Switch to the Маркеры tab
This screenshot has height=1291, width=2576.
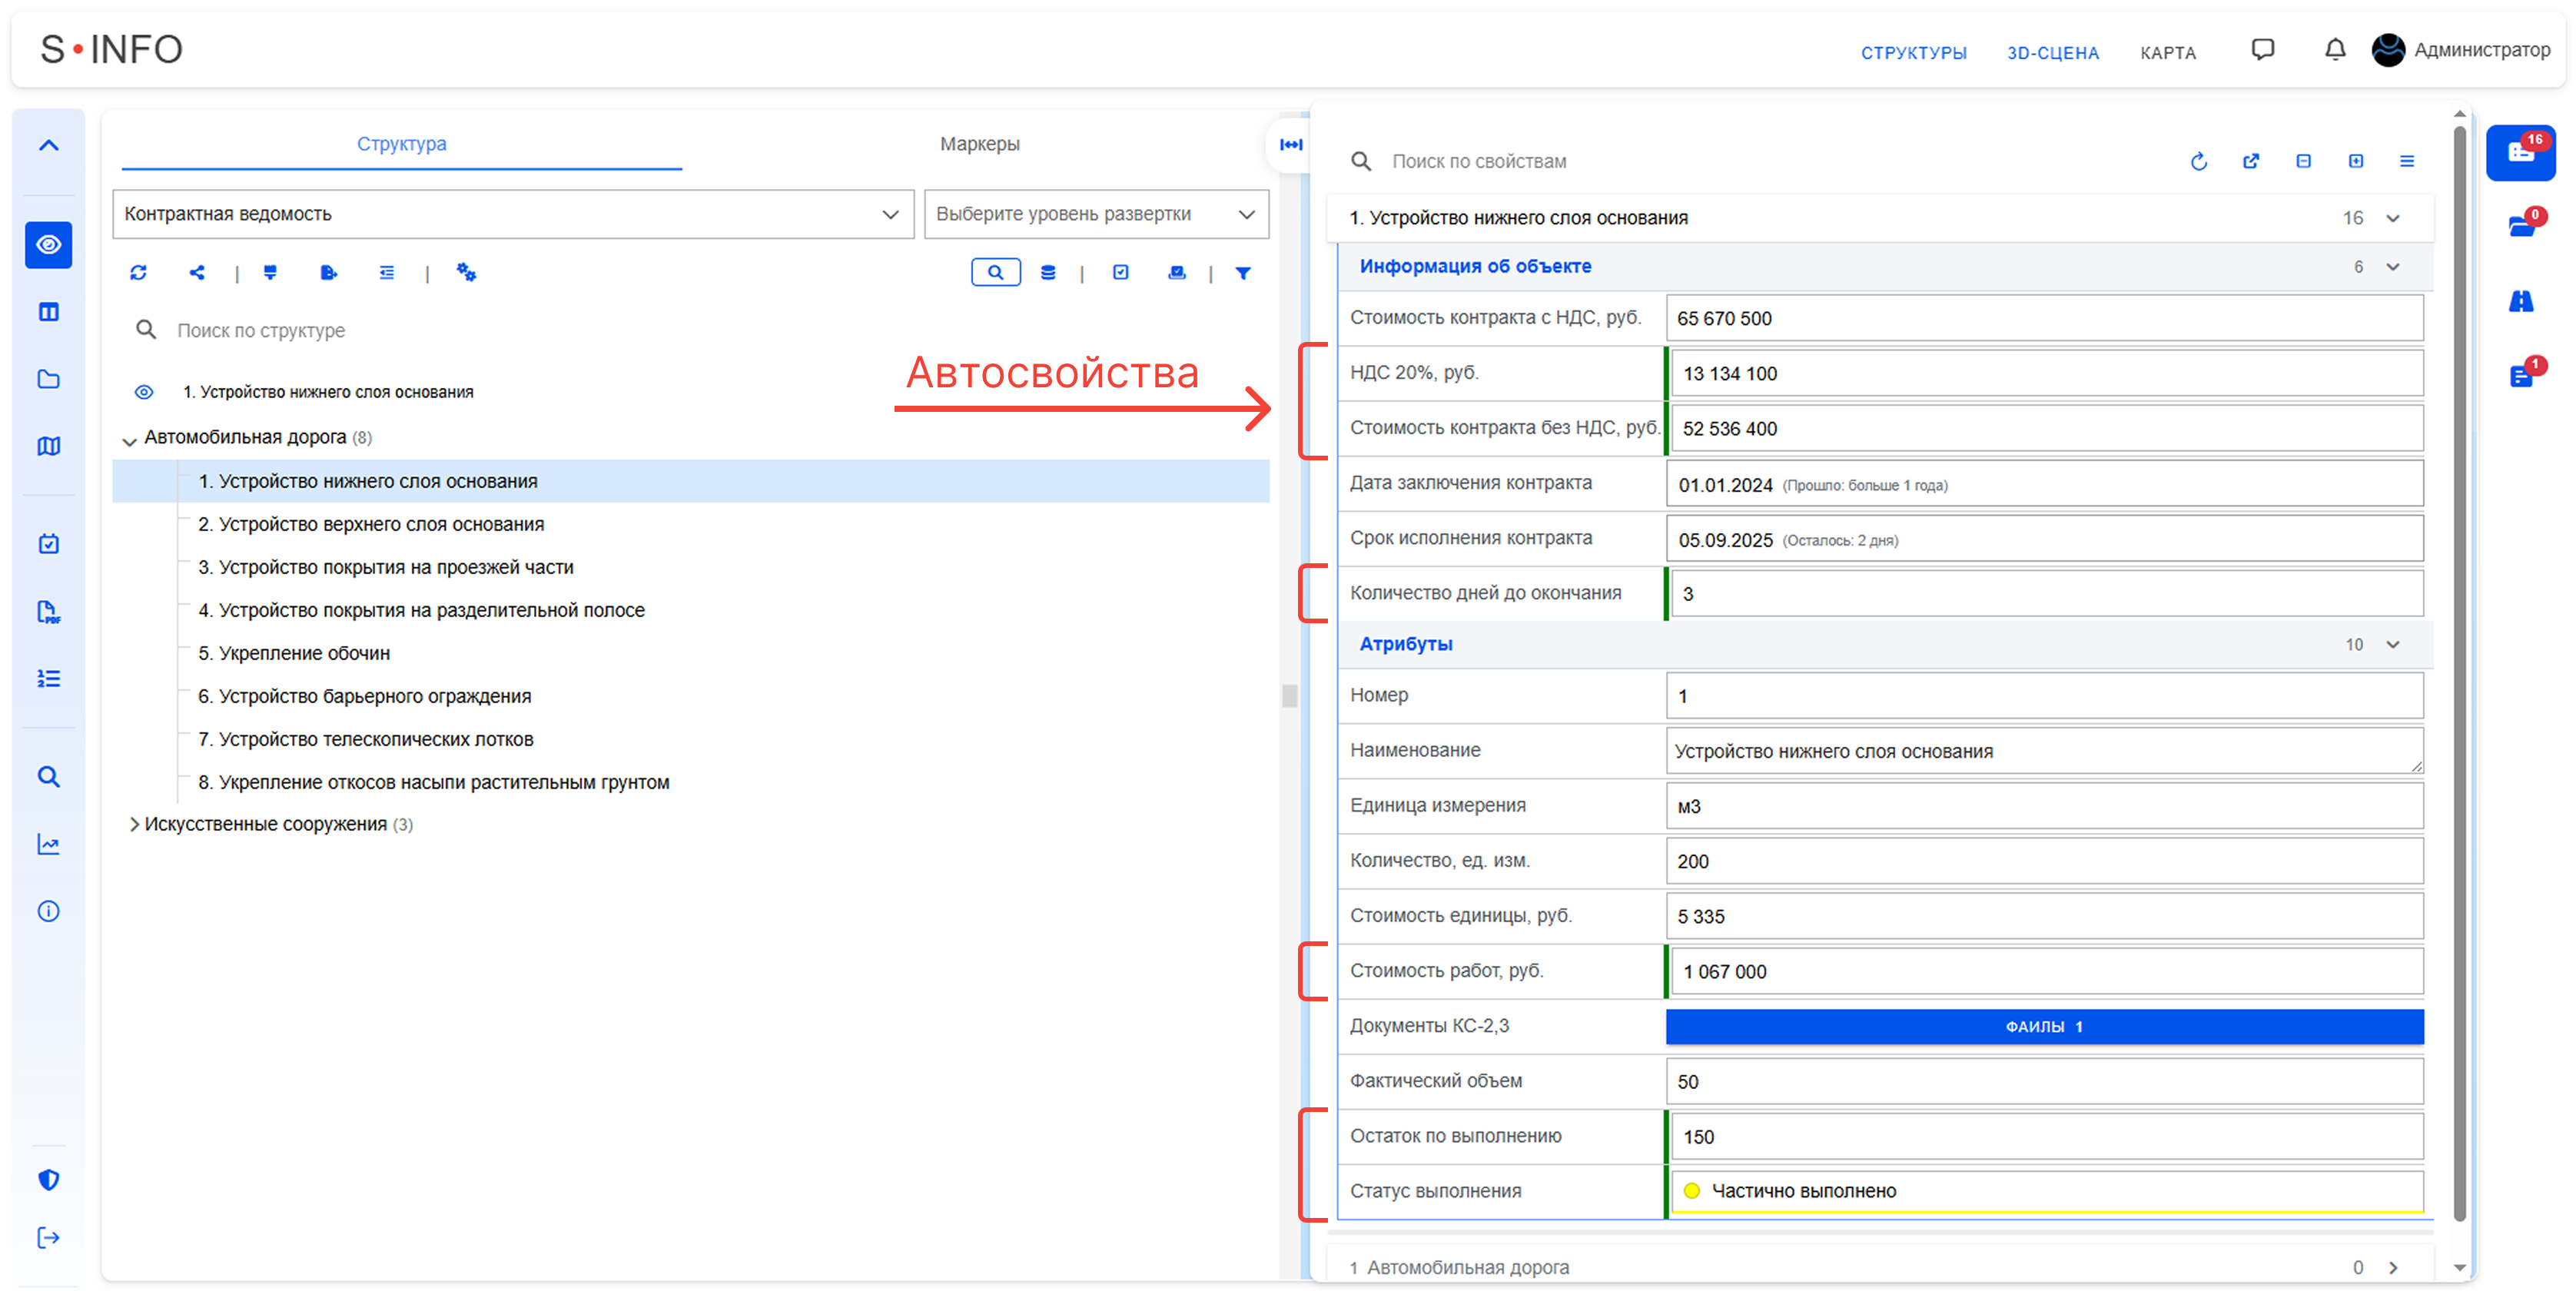pos(979,144)
